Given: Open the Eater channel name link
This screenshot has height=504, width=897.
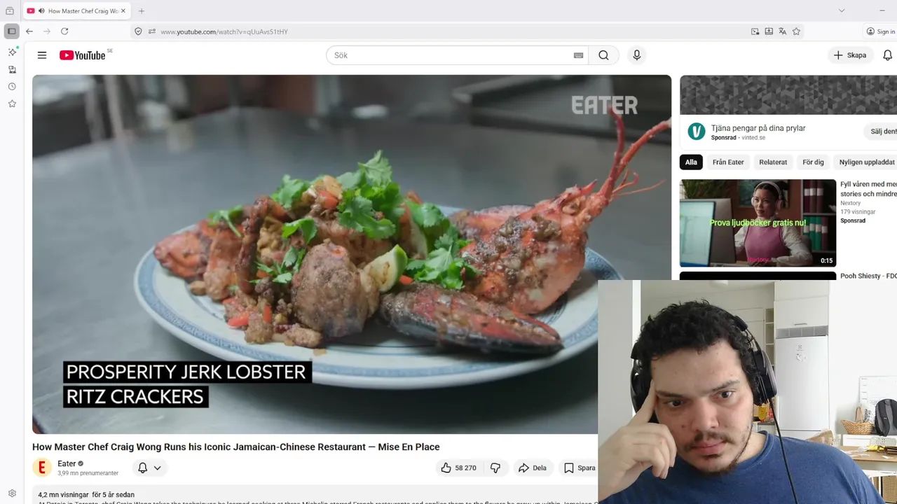Looking at the screenshot, I should tap(67, 463).
